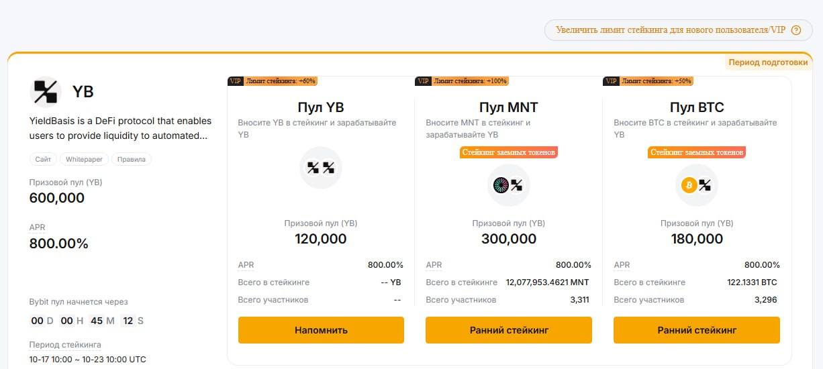
Task: Click the Период подготовки status label
Action: (x=768, y=62)
